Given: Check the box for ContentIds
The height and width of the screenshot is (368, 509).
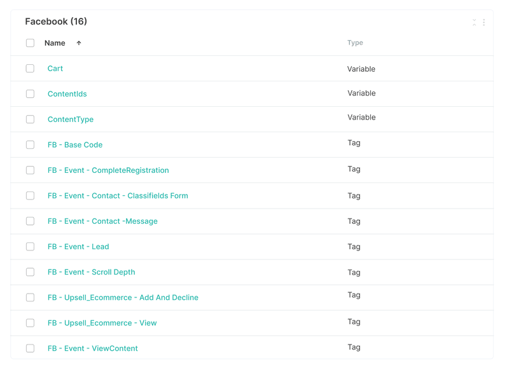Looking at the screenshot, I should 30,93.
